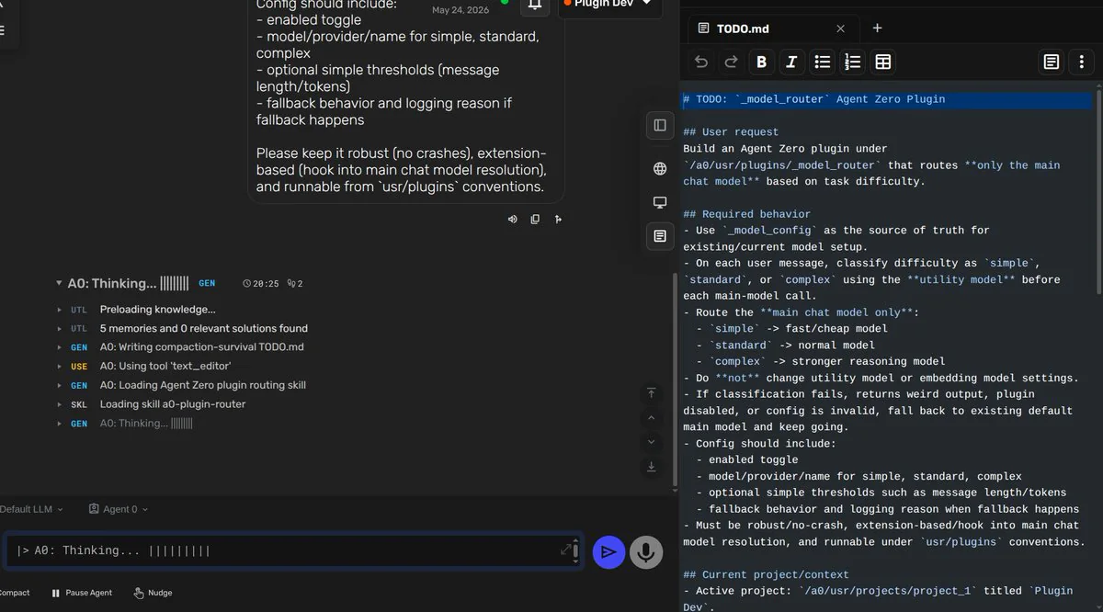Screen dimensions: 1103x612
Task: Toggle bold formatting in the editor
Action: point(761,62)
